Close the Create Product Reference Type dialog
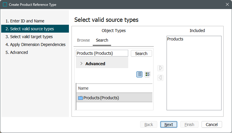Screen dimensions: 232x133 pos(227,4)
